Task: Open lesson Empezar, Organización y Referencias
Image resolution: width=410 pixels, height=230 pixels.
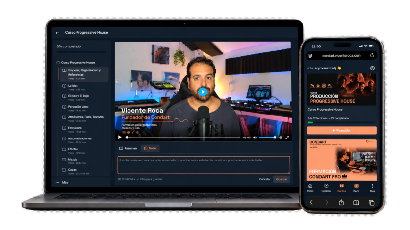Action: click(x=83, y=74)
